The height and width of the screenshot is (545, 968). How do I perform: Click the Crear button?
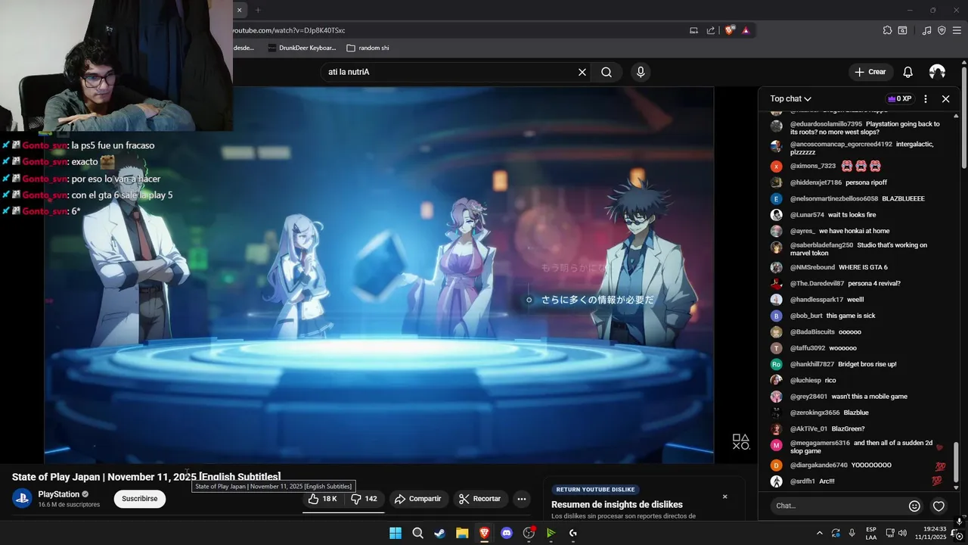point(870,72)
